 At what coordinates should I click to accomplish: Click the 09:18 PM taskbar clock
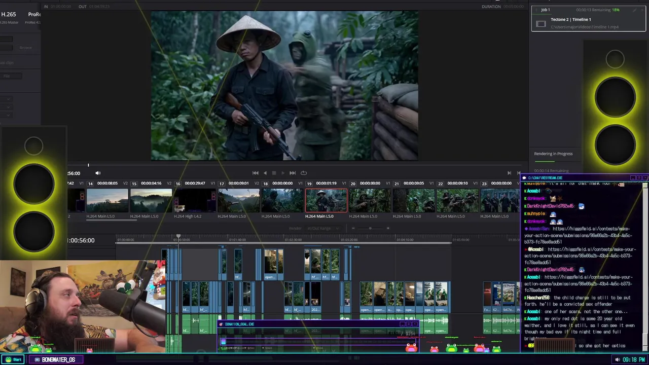634,359
